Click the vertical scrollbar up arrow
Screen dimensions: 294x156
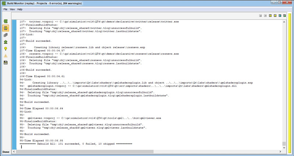(284, 22)
